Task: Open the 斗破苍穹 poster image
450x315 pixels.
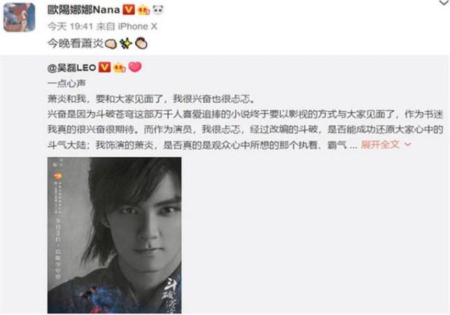Action: [114, 235]
